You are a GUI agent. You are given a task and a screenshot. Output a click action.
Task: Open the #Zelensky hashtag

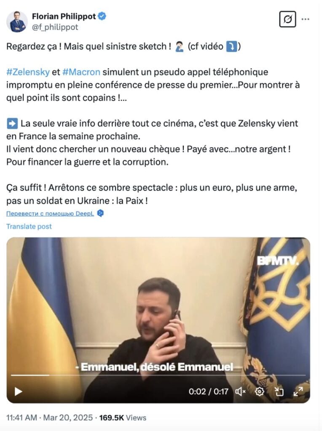pos(28,72)
